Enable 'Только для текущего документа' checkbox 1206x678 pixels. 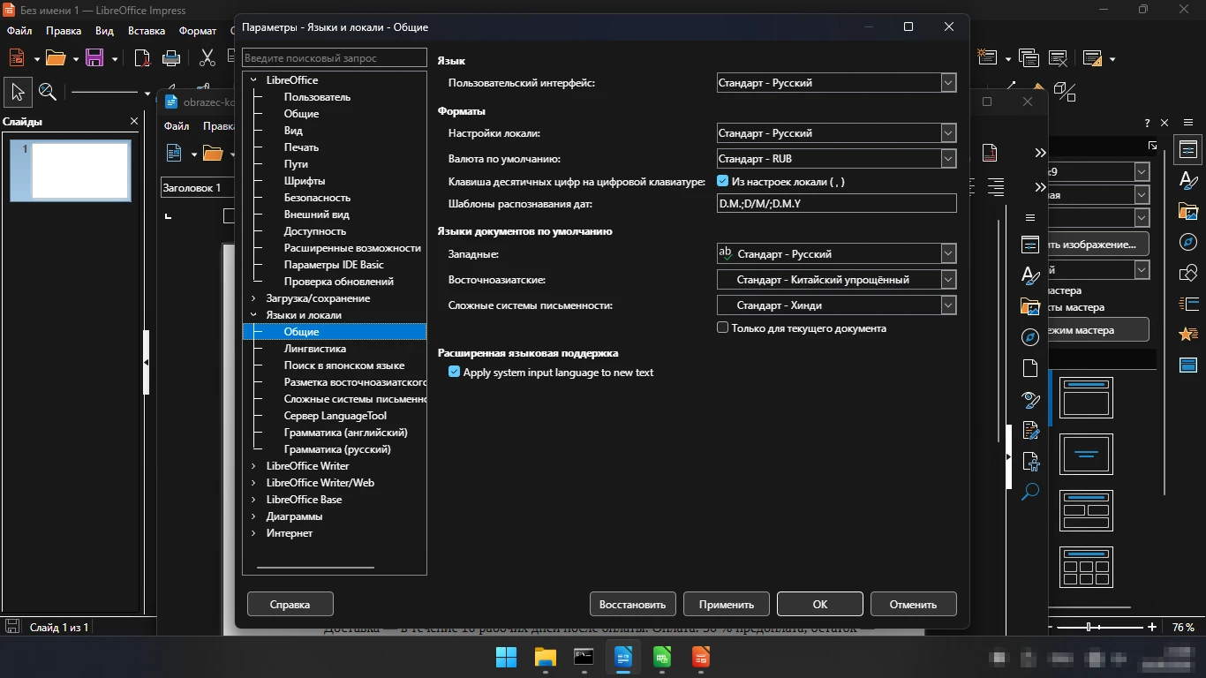(723, 328)
